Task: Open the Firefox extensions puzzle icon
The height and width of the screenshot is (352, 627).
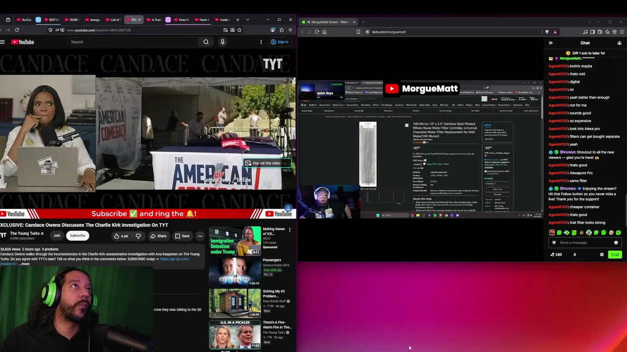Action: click(x=282, y=30)
